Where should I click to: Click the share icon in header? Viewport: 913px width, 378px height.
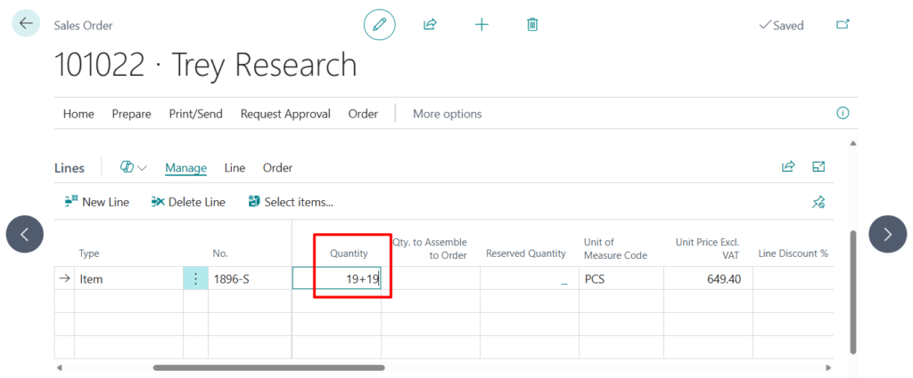[x=430, y=25]
